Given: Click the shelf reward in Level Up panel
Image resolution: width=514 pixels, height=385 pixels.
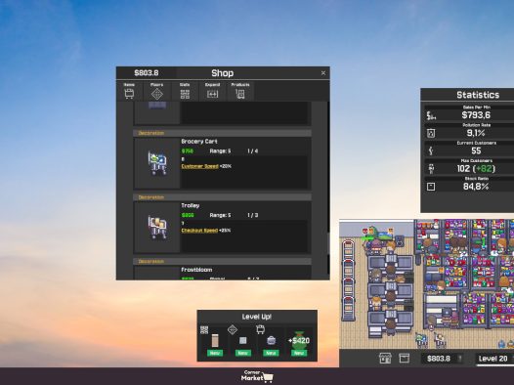Looking at the screenshot, I should click(215, 341).
